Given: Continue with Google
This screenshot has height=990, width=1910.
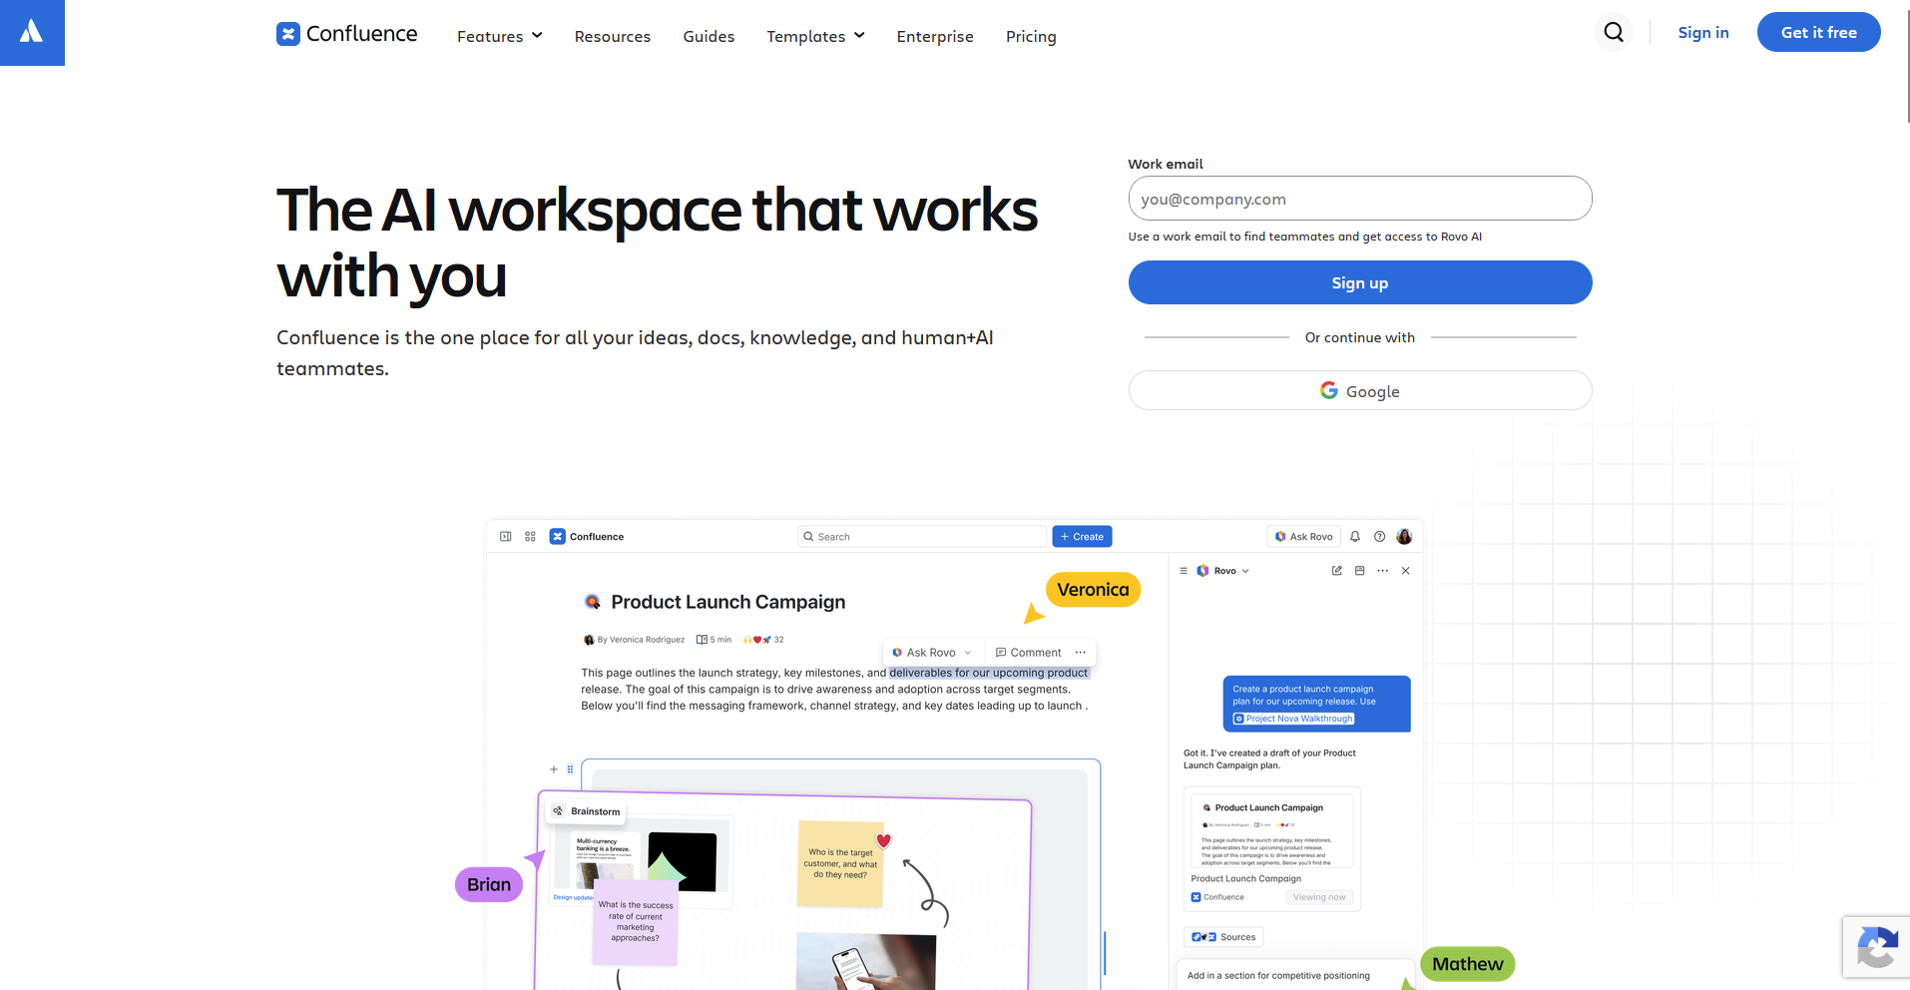Looking at the screenshot, I should (1360, 391).
